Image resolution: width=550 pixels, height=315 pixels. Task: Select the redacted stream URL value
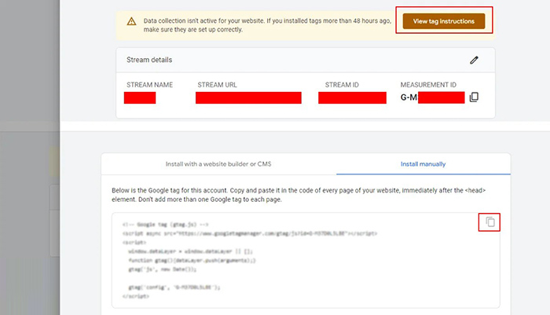248,97
